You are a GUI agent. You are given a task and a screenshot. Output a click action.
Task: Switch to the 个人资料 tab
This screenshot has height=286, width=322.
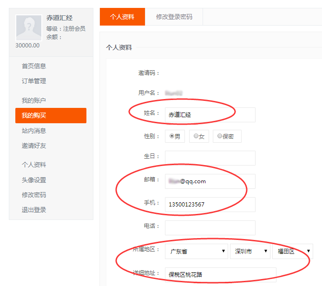point(122,17)
